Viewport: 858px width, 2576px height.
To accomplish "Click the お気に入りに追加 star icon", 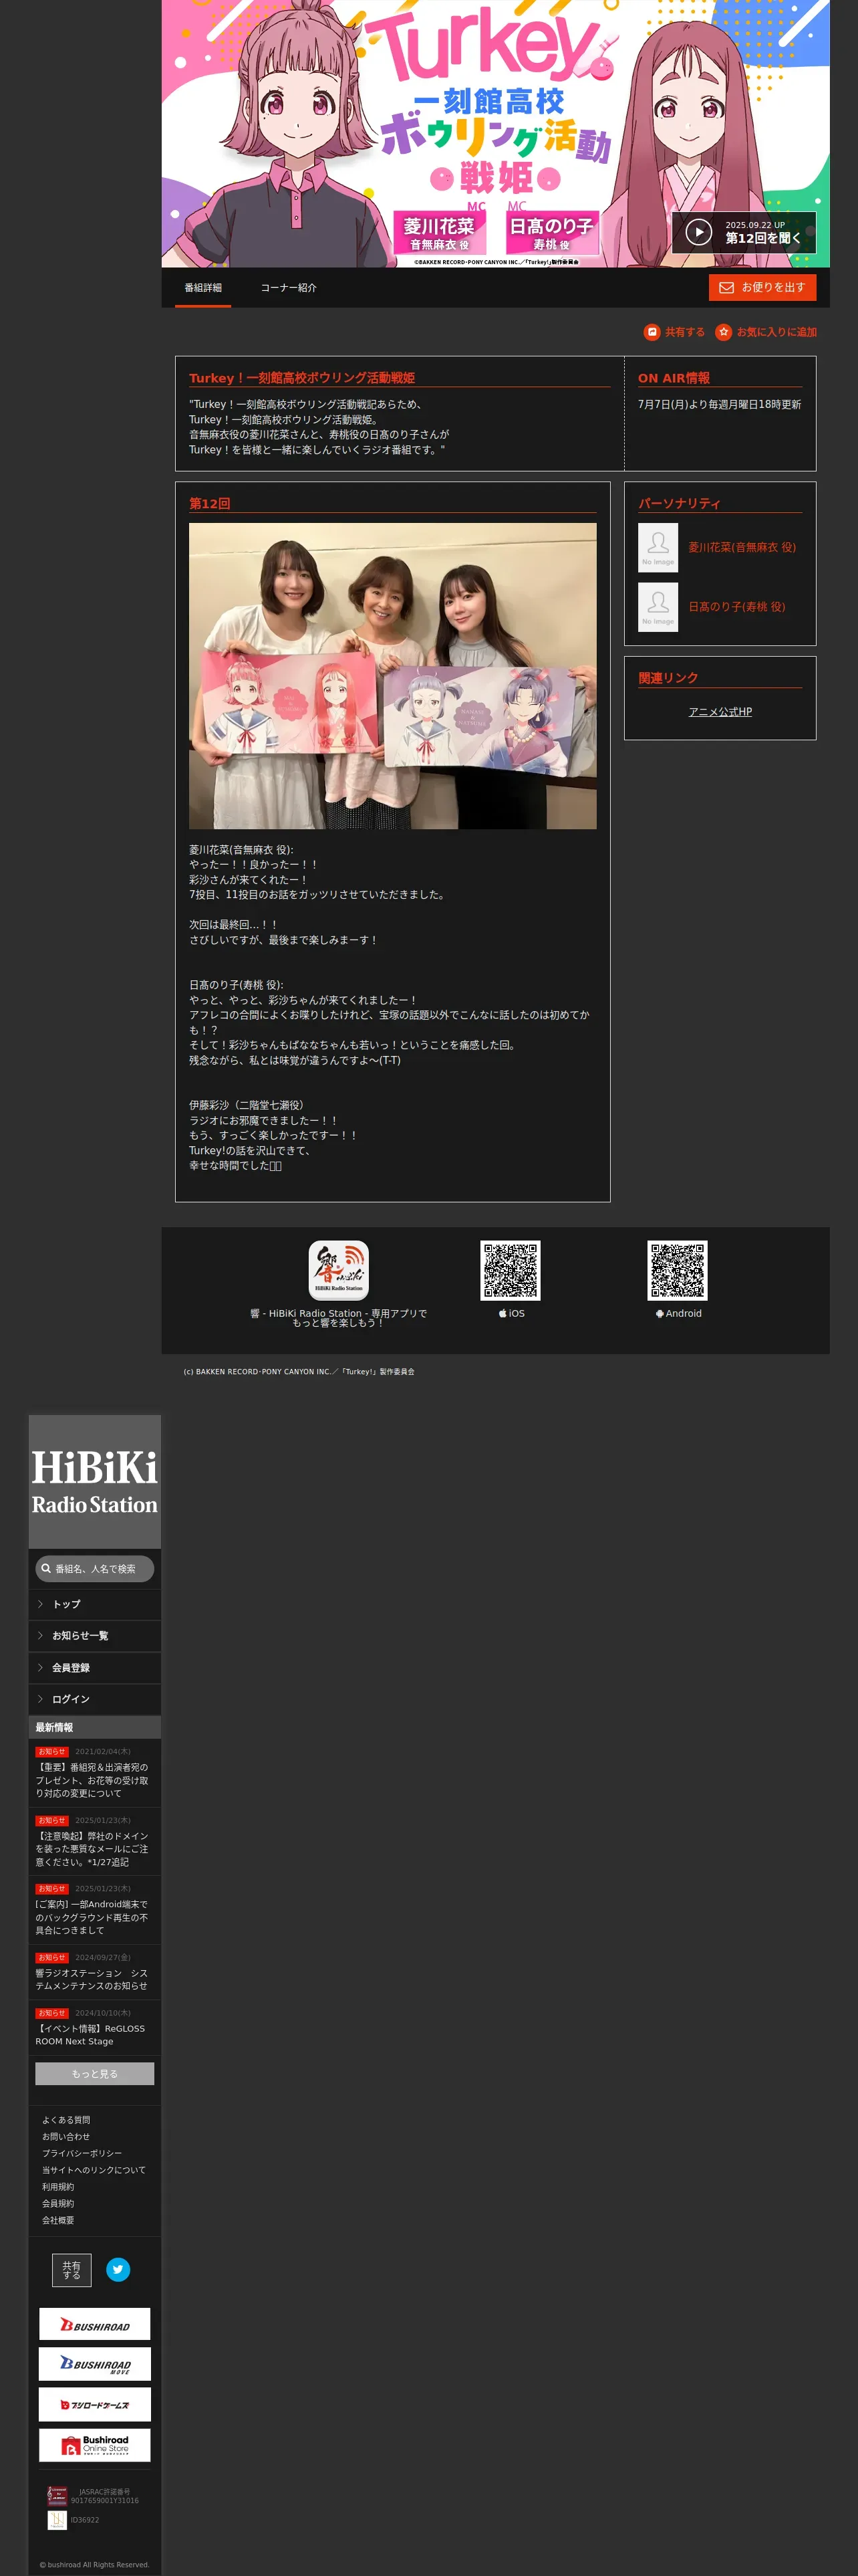I will (x=723, y=332).
